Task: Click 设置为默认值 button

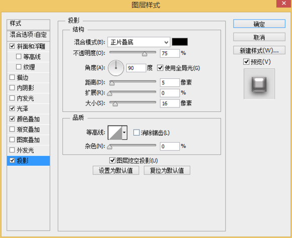Action: 116,170
